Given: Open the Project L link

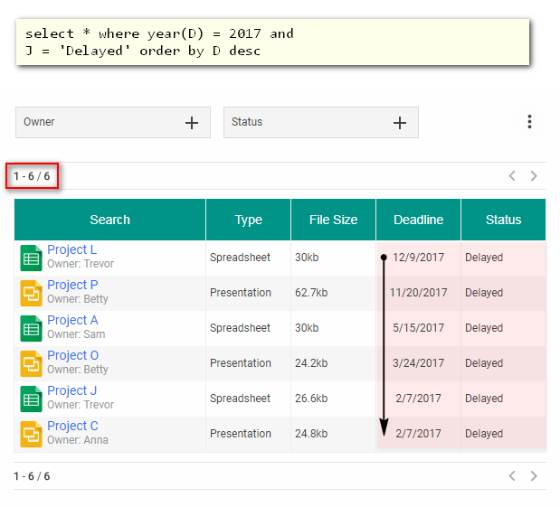Looking at the screenshot, I should (71, 250).
